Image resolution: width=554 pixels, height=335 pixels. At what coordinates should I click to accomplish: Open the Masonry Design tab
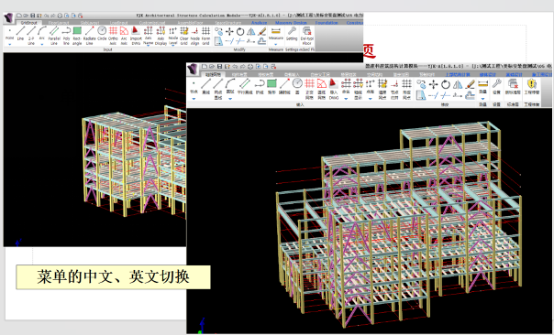[x=291, y=23]
